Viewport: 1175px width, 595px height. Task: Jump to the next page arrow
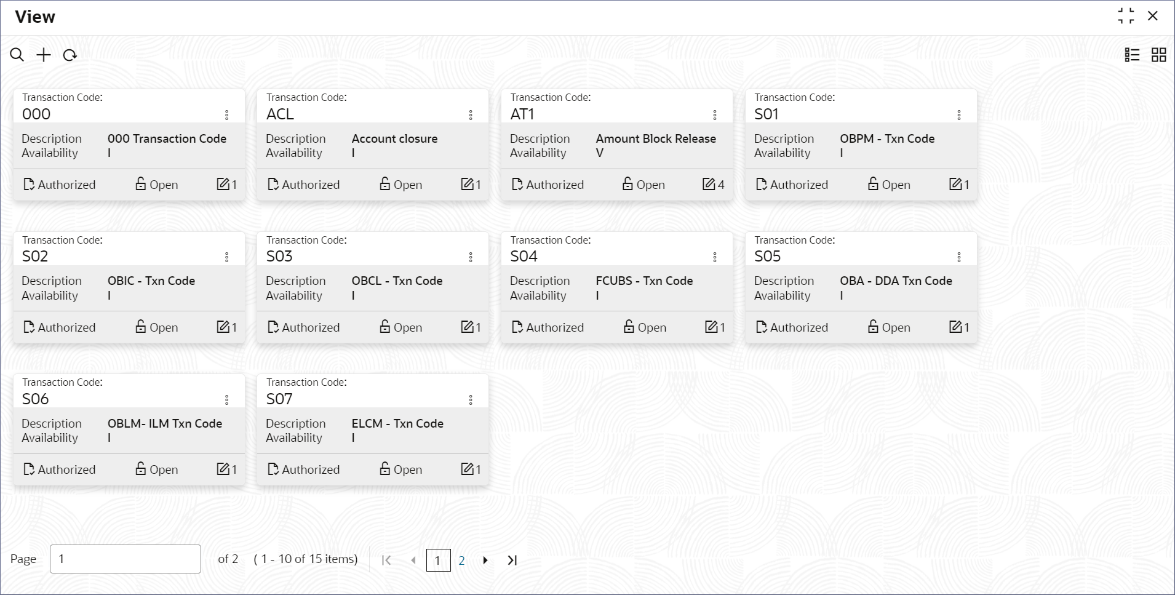(x=485, y=561)
